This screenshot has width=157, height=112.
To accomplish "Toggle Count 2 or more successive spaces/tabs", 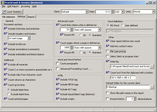I will click(6, 70).
